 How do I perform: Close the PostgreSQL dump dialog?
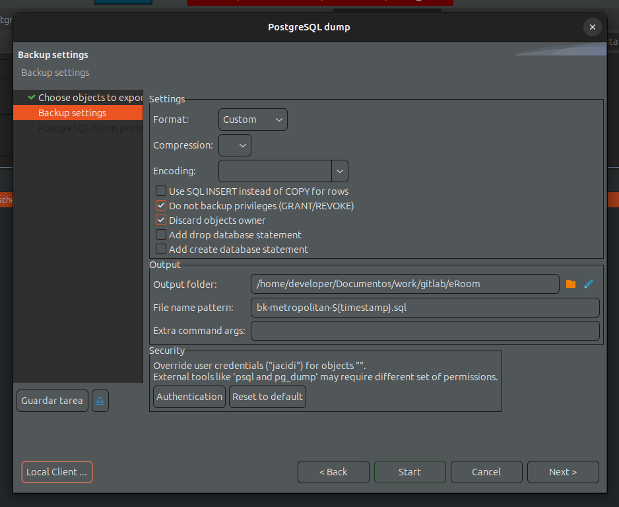(592, 27)
